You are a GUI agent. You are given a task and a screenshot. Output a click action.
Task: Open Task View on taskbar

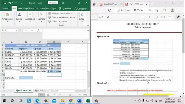point(21,101)
